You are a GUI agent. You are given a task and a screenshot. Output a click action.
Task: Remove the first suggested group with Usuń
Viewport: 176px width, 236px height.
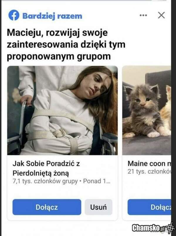pyautogui.click(x=98, y=207)
